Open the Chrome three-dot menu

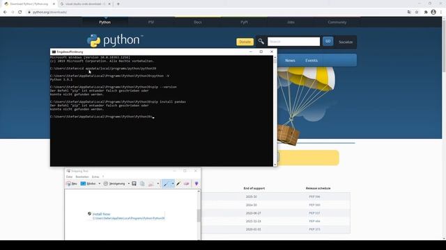(441, 12)
